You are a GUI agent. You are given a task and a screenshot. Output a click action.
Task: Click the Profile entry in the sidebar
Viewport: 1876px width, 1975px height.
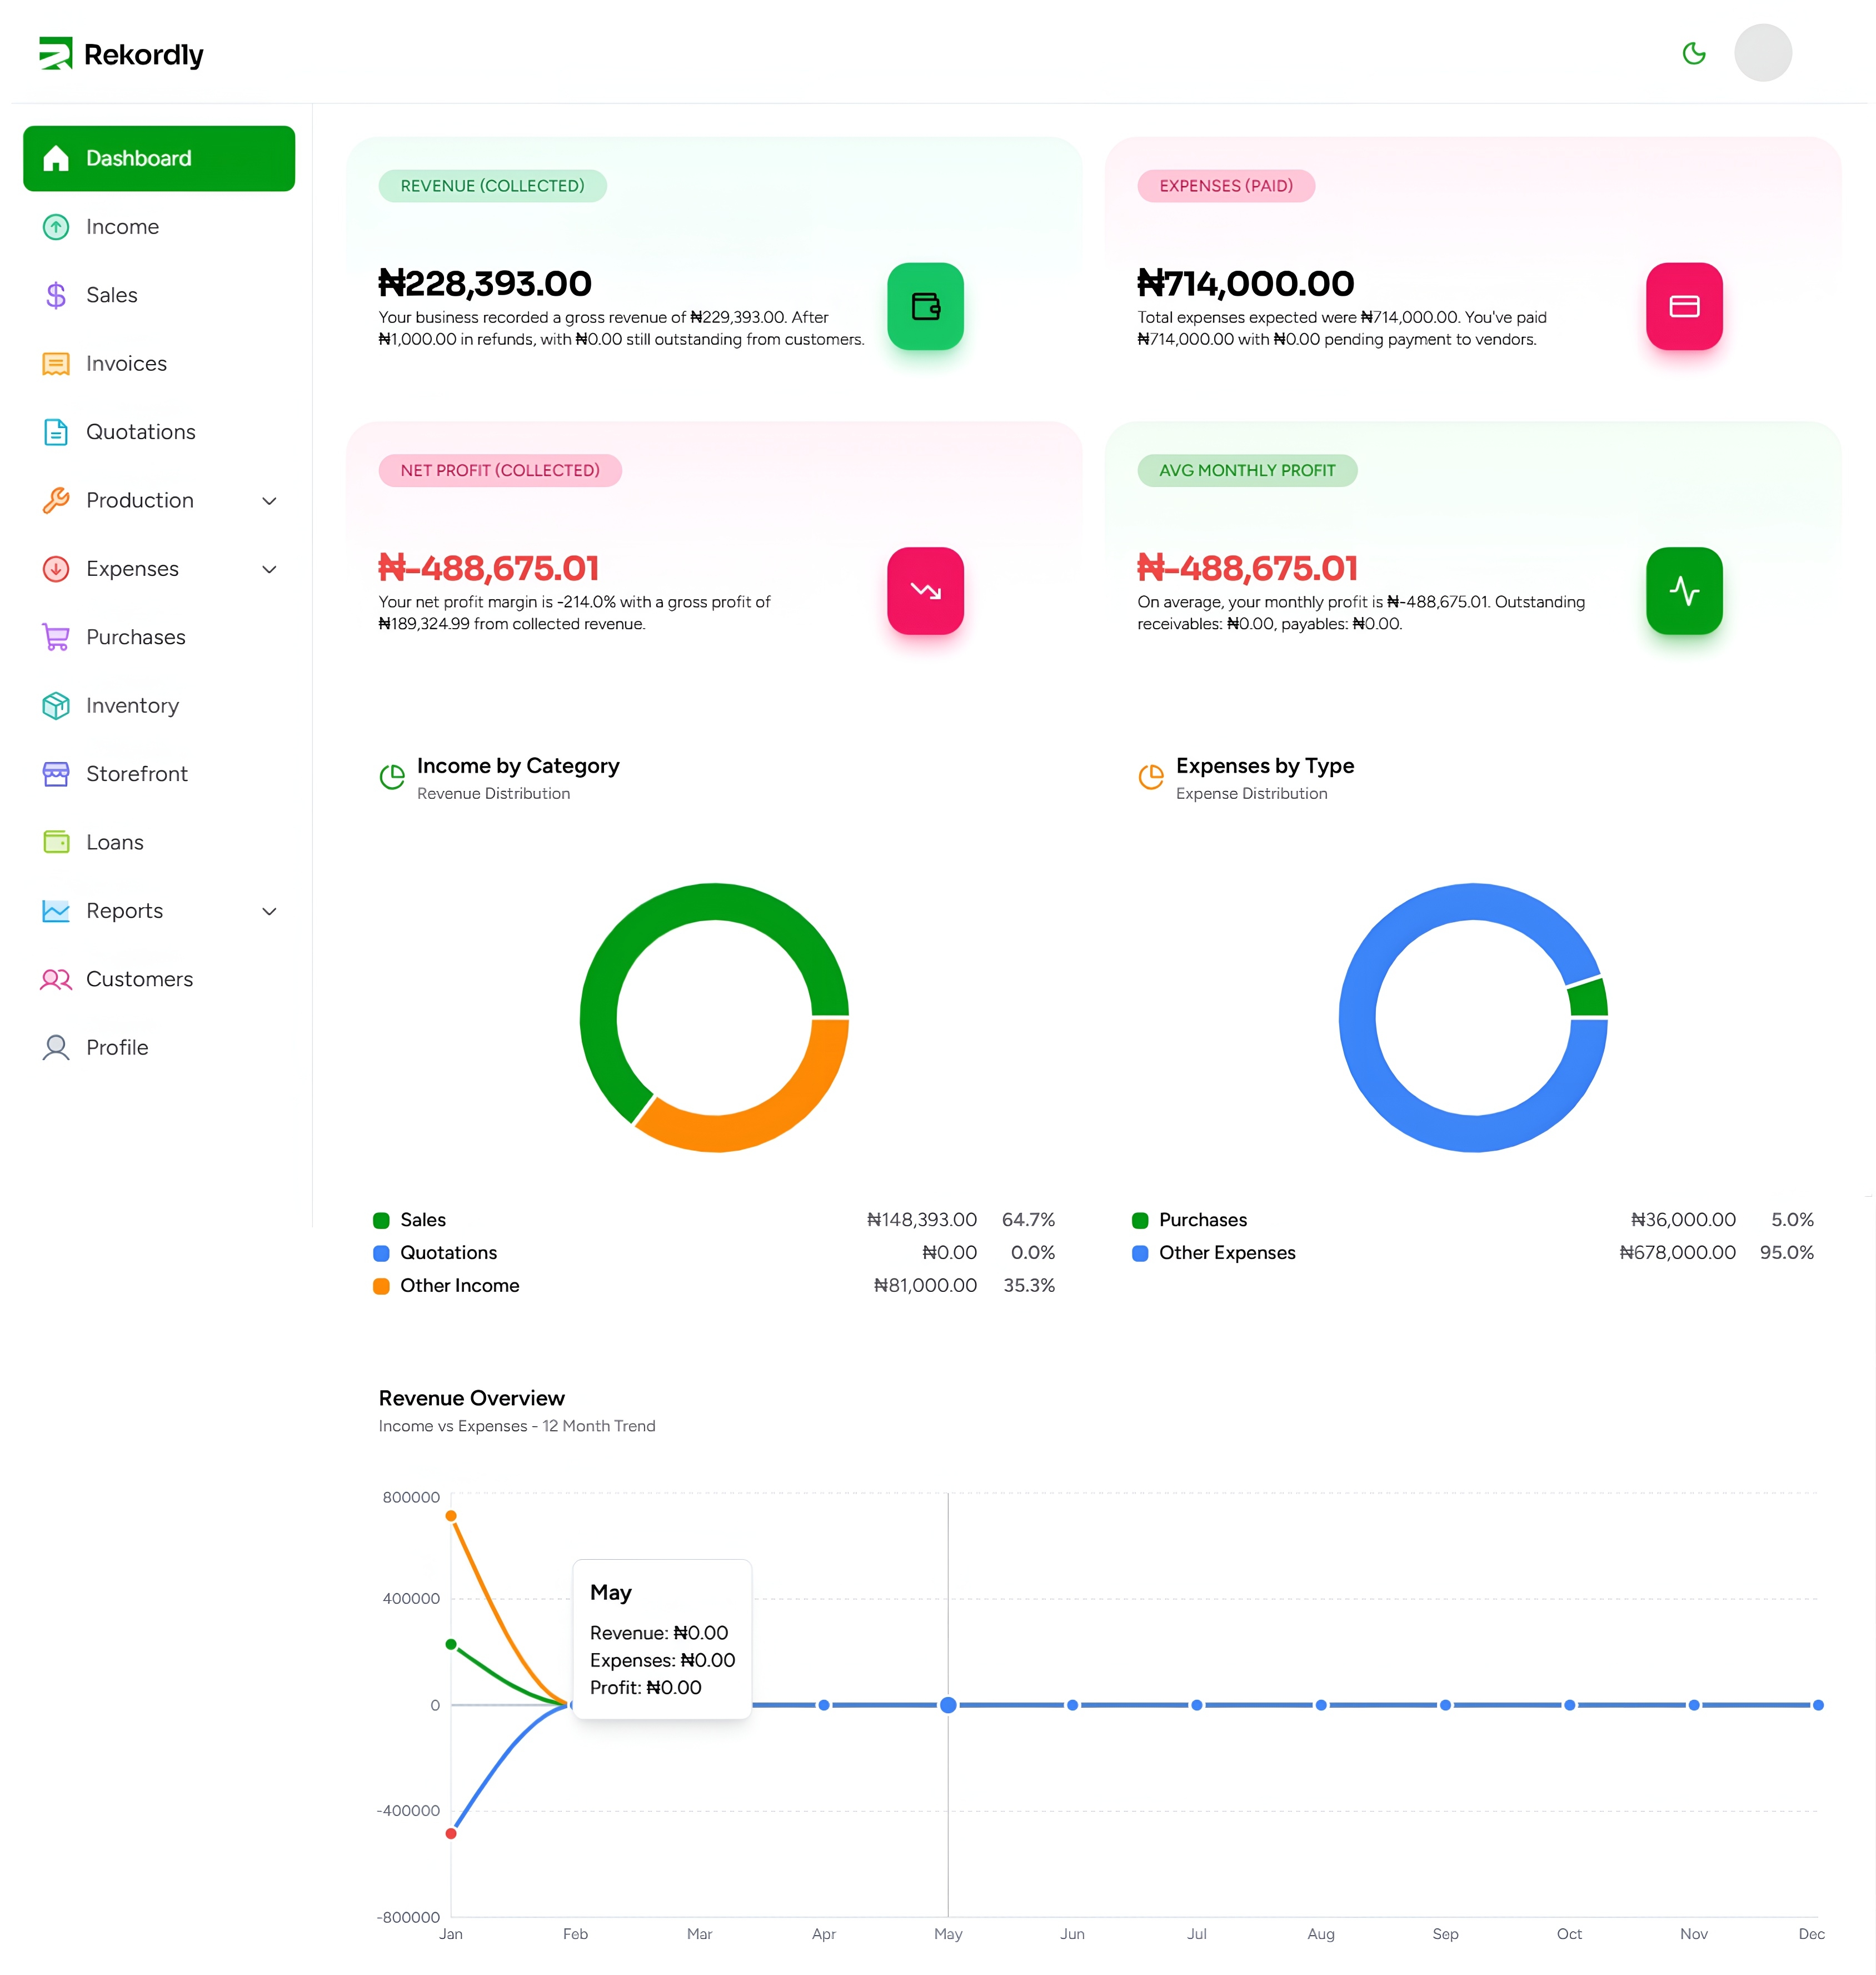pos(118,1047)
